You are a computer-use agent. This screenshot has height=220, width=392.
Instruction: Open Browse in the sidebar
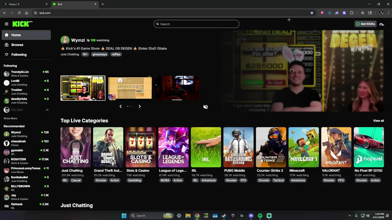(x=26, y=45)
